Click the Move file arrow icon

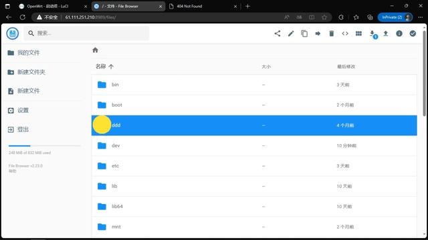click(x=318, y=33)
